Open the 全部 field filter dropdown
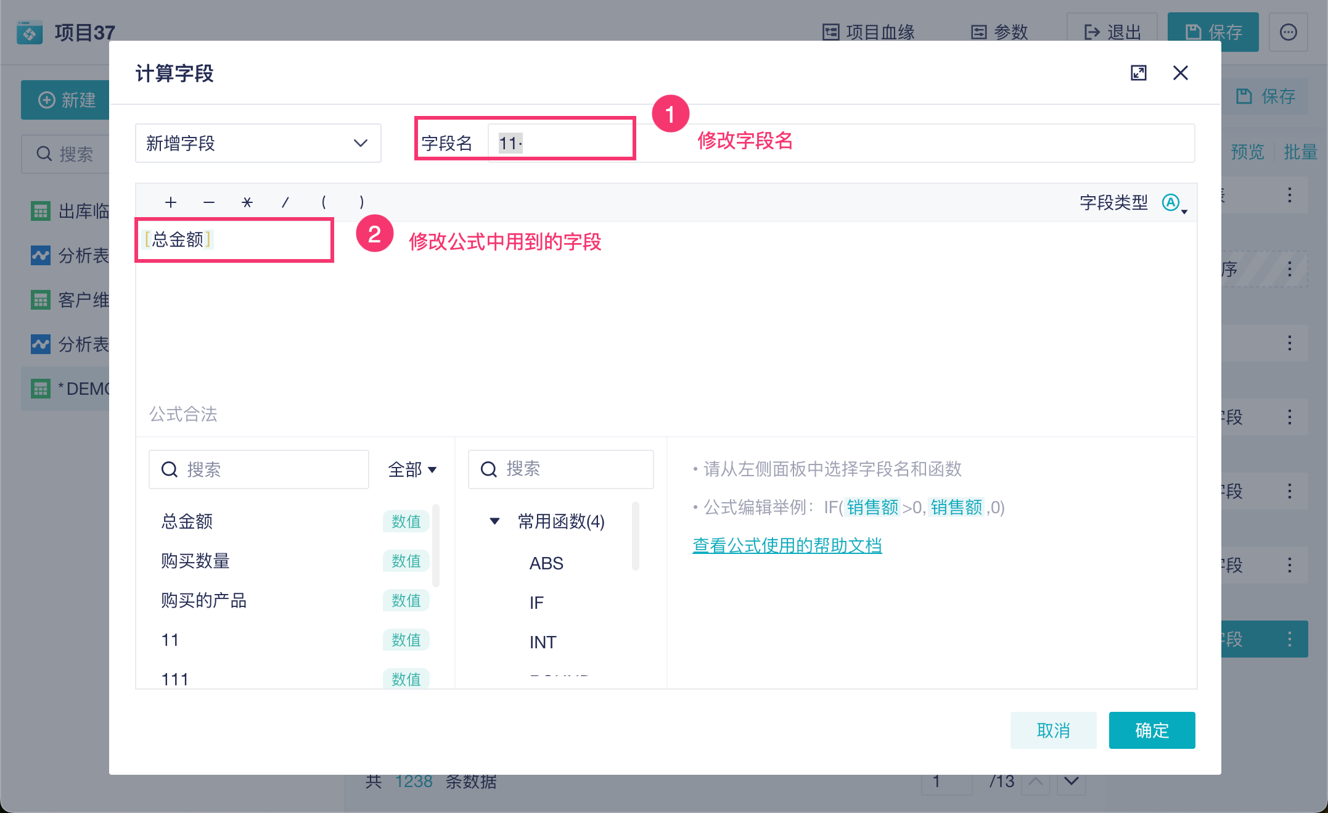Screen dimensions: 1328x813 [412, 469]
